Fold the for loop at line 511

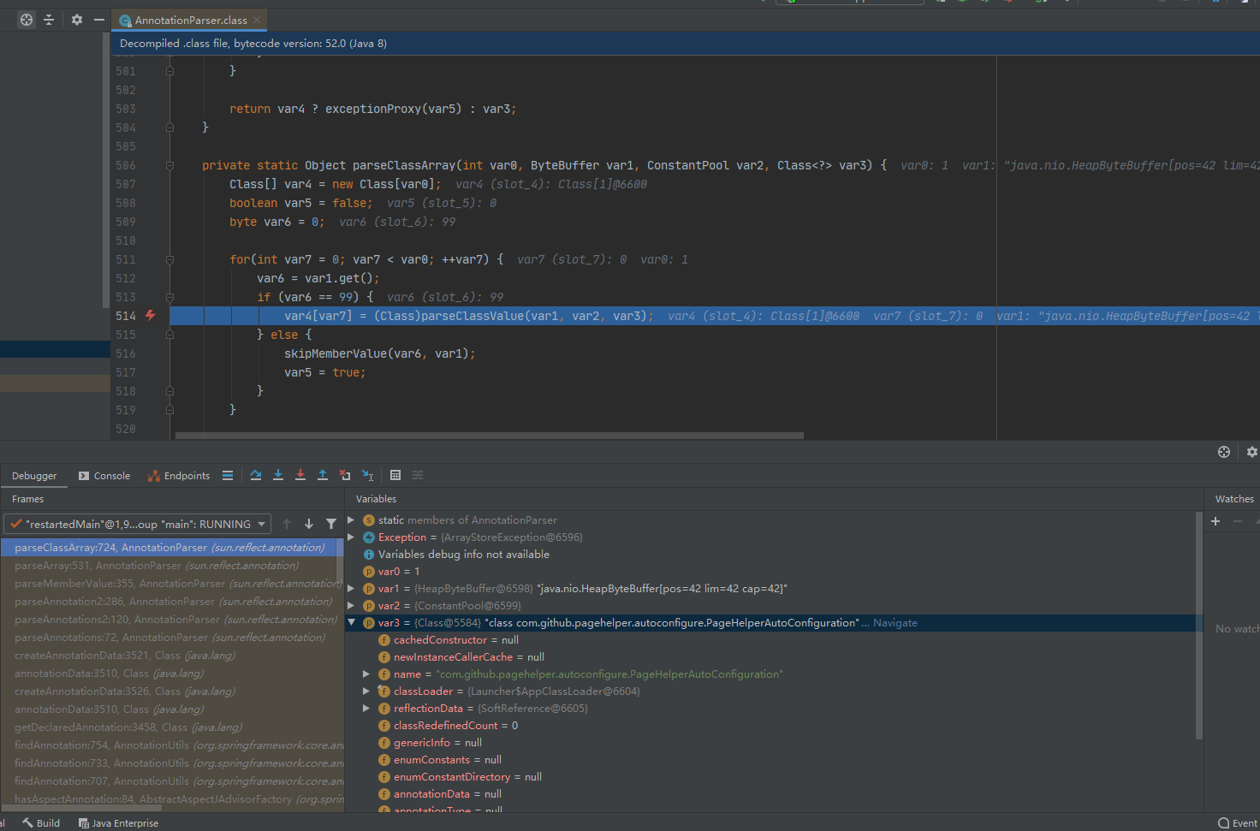click(x=169, y=259)
